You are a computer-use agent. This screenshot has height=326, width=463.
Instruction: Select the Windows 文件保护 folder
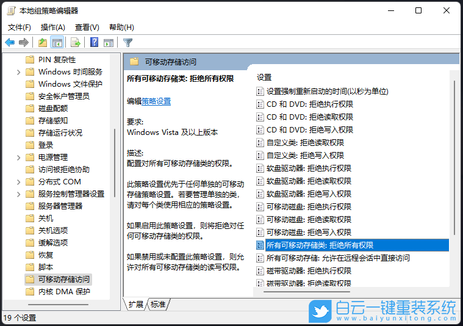tap(70, 84)
